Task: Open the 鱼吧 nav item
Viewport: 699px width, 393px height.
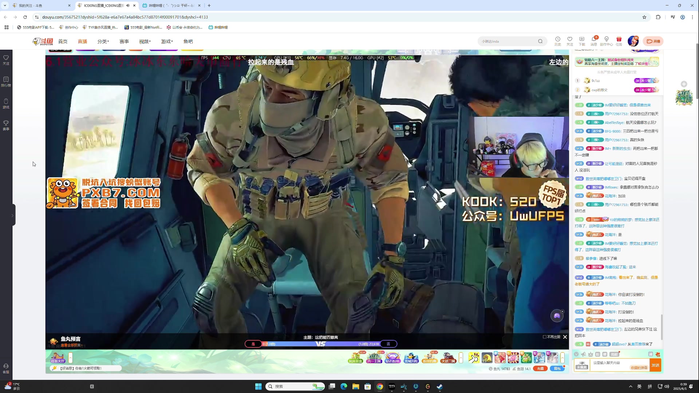Action: point(188,41)
